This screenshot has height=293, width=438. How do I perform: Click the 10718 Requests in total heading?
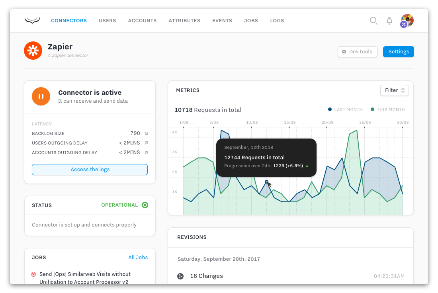pyautogui.click(x=208, y=110)
